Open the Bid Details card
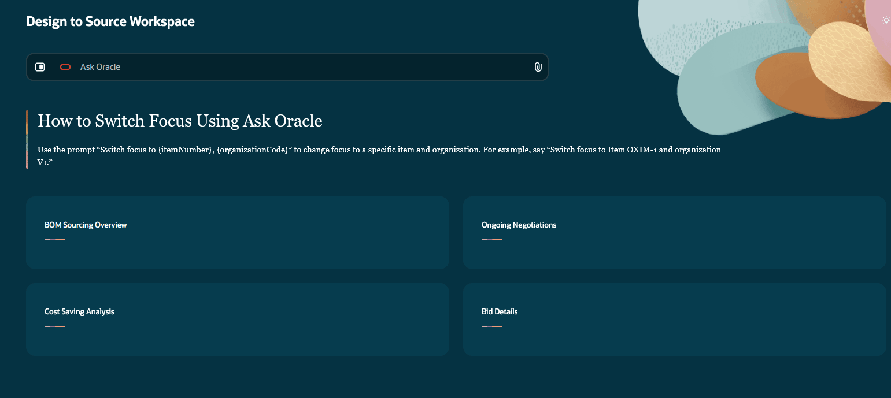Image resolution: width=891 pixels, height=398 pixels. [675, 319]
